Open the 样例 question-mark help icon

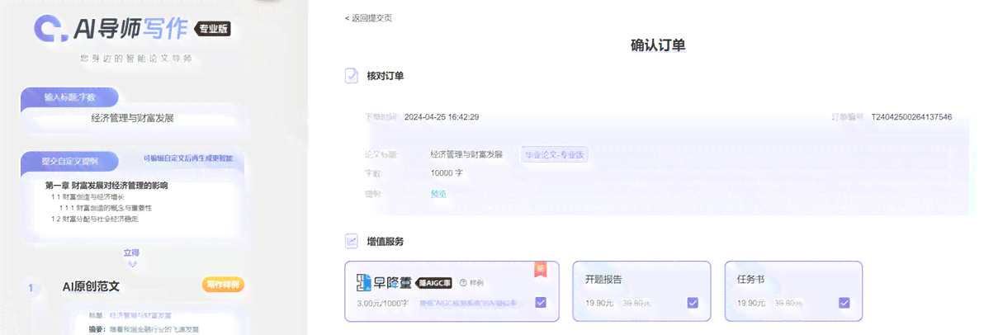coord(464,283)
